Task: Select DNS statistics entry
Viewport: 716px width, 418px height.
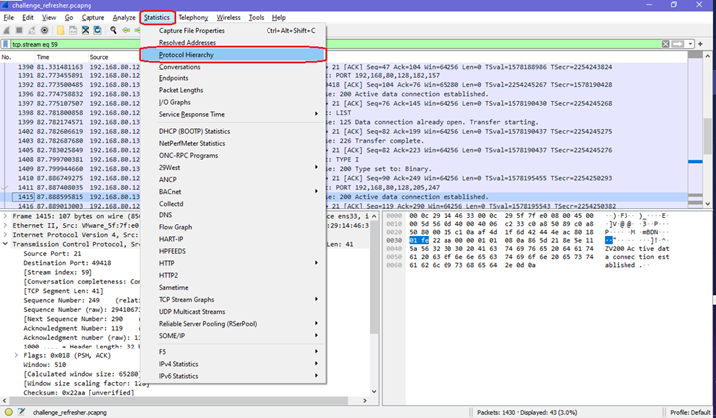Action: click(x=234, y=215)
